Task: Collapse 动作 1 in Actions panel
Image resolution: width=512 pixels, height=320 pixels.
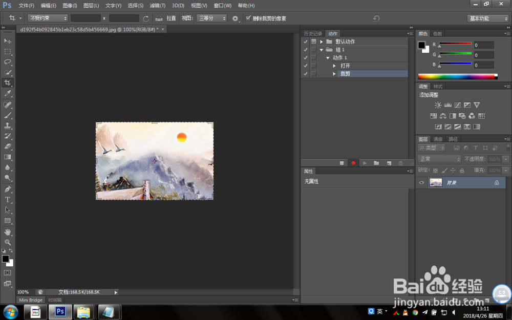Action: tap(328, 58)
